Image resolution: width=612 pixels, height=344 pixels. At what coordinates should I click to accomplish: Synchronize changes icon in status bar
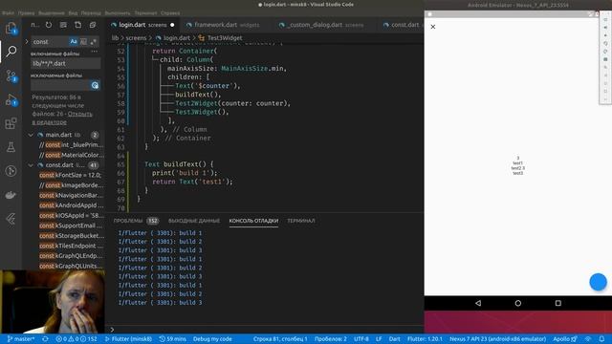coord(45,339)
